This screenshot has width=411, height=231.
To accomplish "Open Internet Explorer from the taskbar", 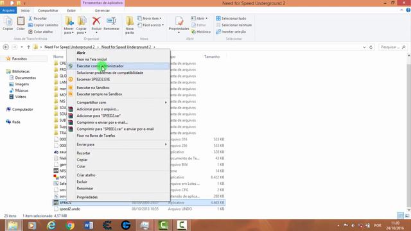I will coord(51,225).
